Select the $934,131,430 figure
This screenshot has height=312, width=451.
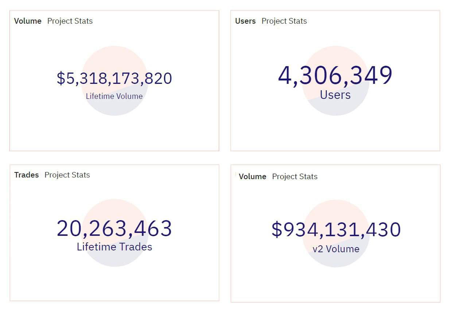(x=336, y=230)
